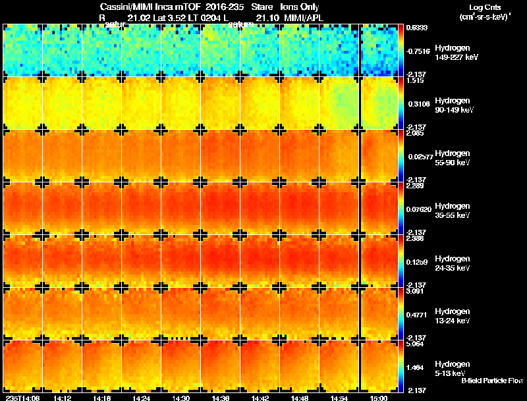
Task: Select the 14:48 time tick label
Action: tap(300, 398)
